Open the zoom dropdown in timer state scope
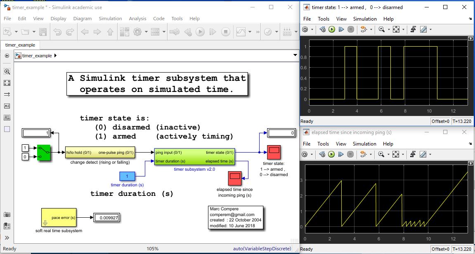The width and height of the screenshot is (475, 254). [x=388, y=29]
